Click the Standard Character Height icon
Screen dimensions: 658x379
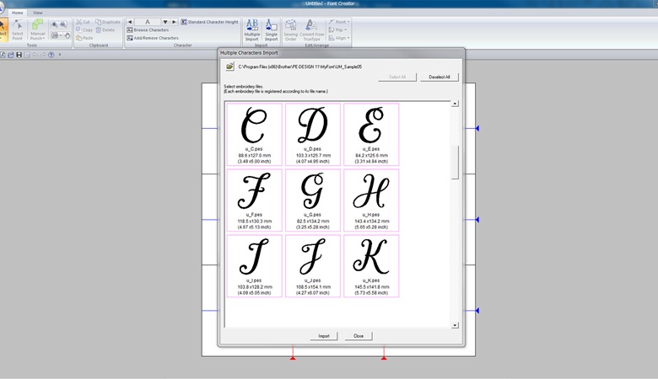point(183,22)
